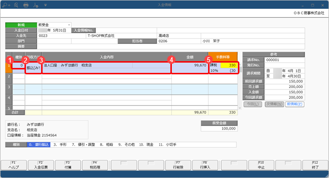Click the printer icon in title bar
The height and width of the screenshot is (178, 329).
(x=26, y=5)
